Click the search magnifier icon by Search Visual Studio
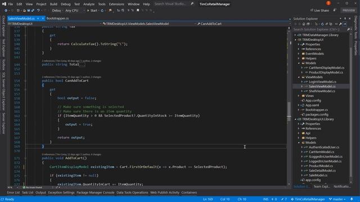Image resolution: width=360 pixels, height=202 pixels. tap(192, 4)
